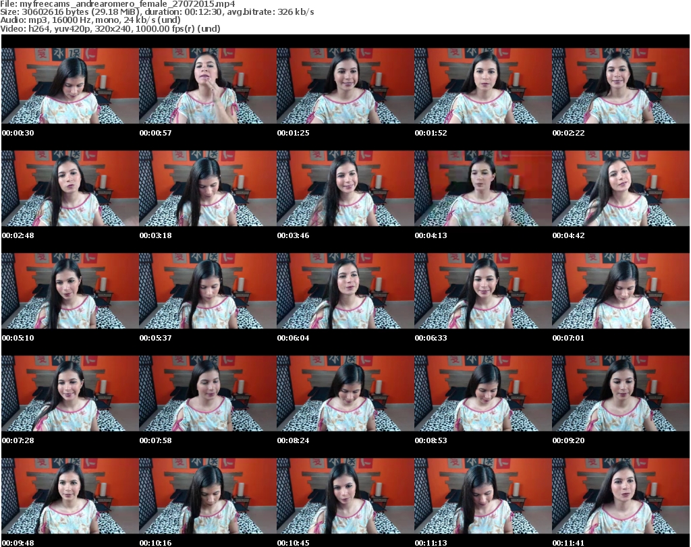
Task: Select the thumbnail frame at 00:08:53
Action: (483, 394)
